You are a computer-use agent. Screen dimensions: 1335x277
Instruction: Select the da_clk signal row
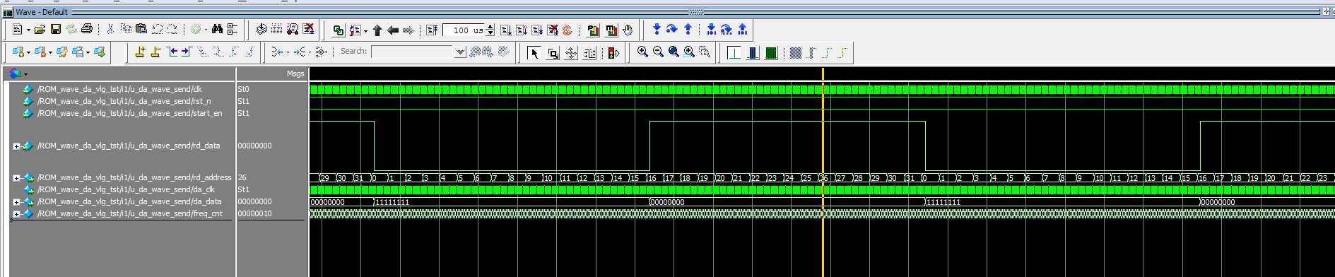[126, 189]
